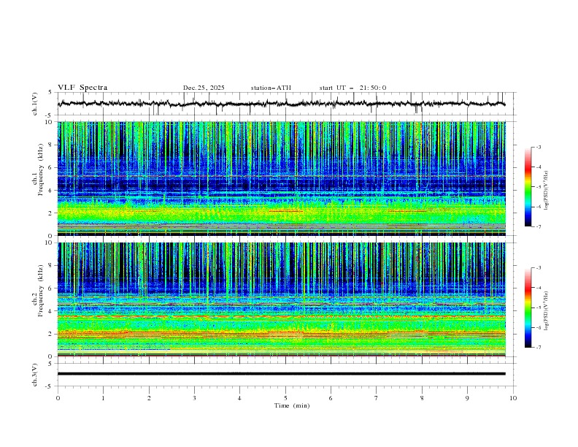Click the time axis tick label "2"
This screenshot has height=447, width=578.
click(x=149, y=398)
